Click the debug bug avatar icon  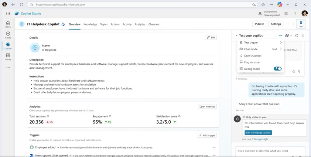click(237, 119)
